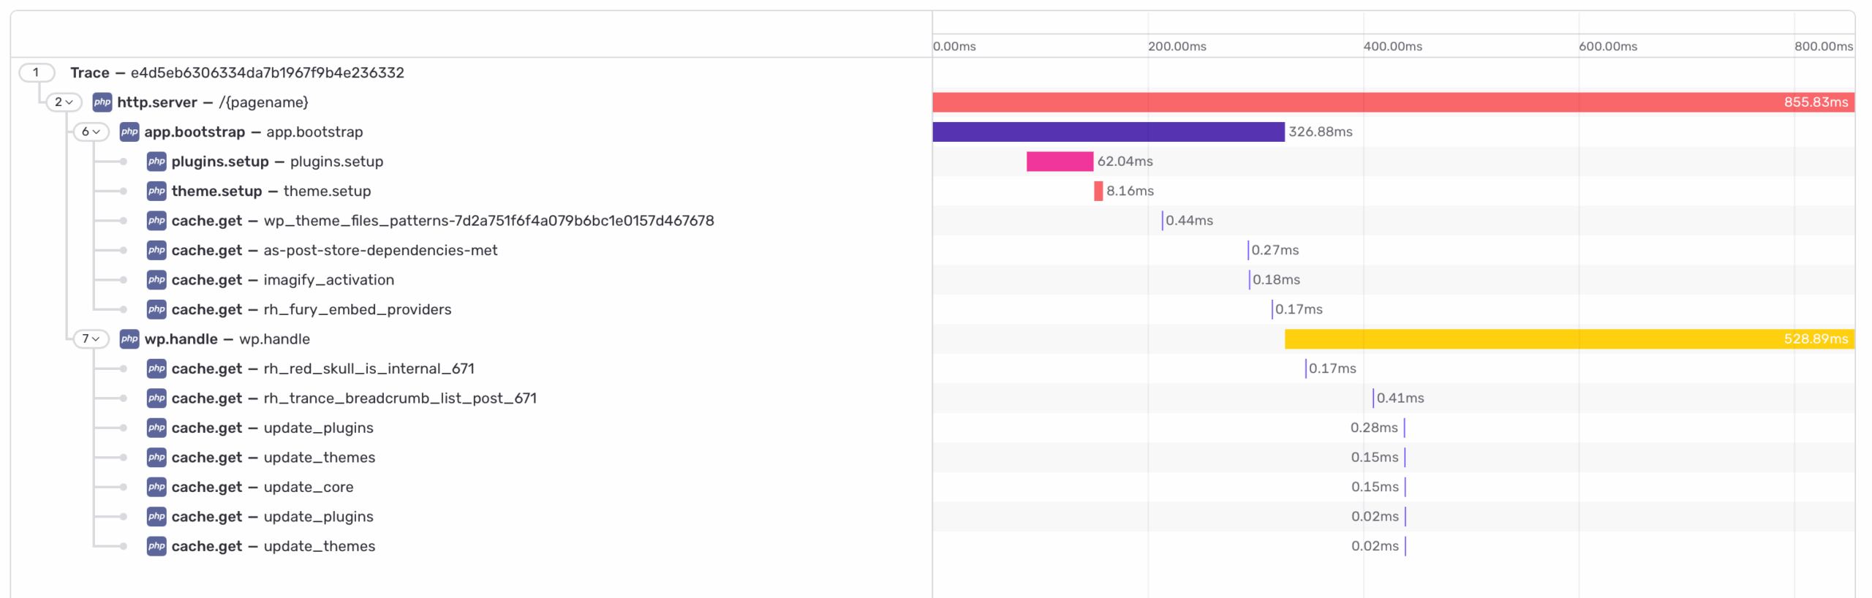Click the 800.00ms timeline axis marker

[x=1822, y=46]
